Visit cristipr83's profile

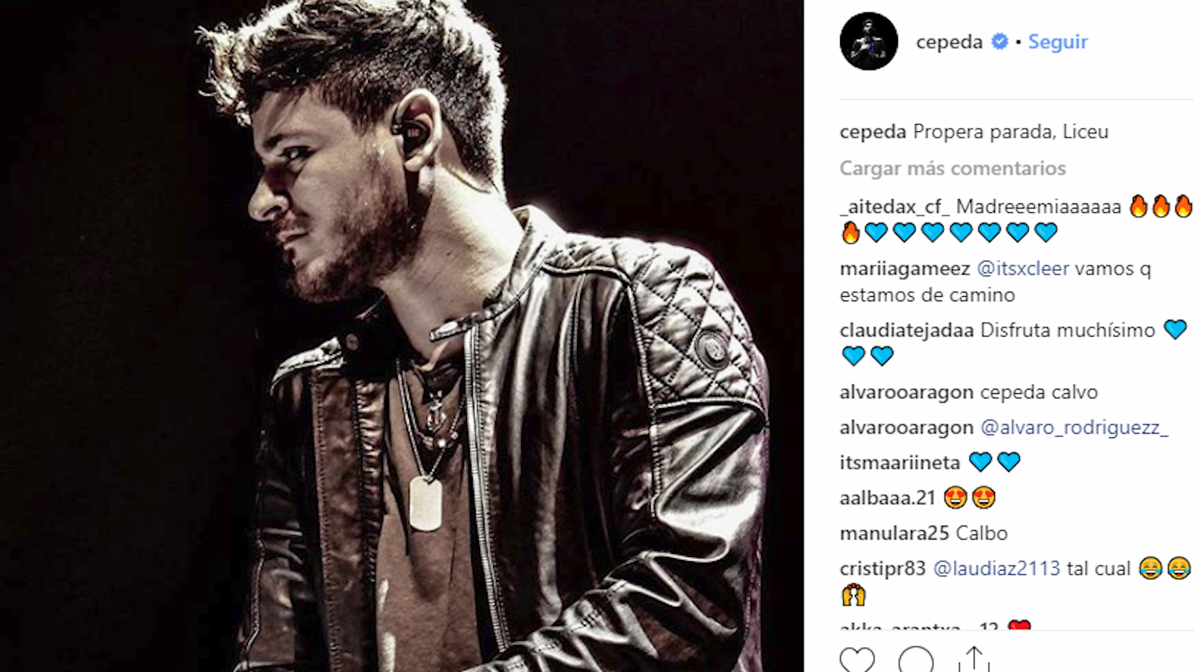pos(882,569)
